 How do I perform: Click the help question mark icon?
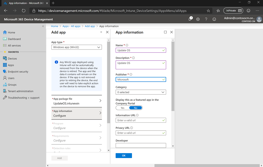206,19
